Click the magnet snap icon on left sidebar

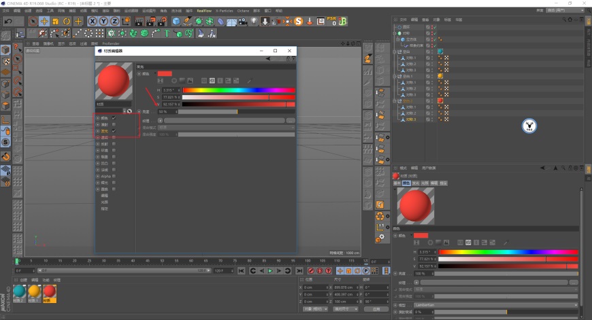click(x=5, y=156)
